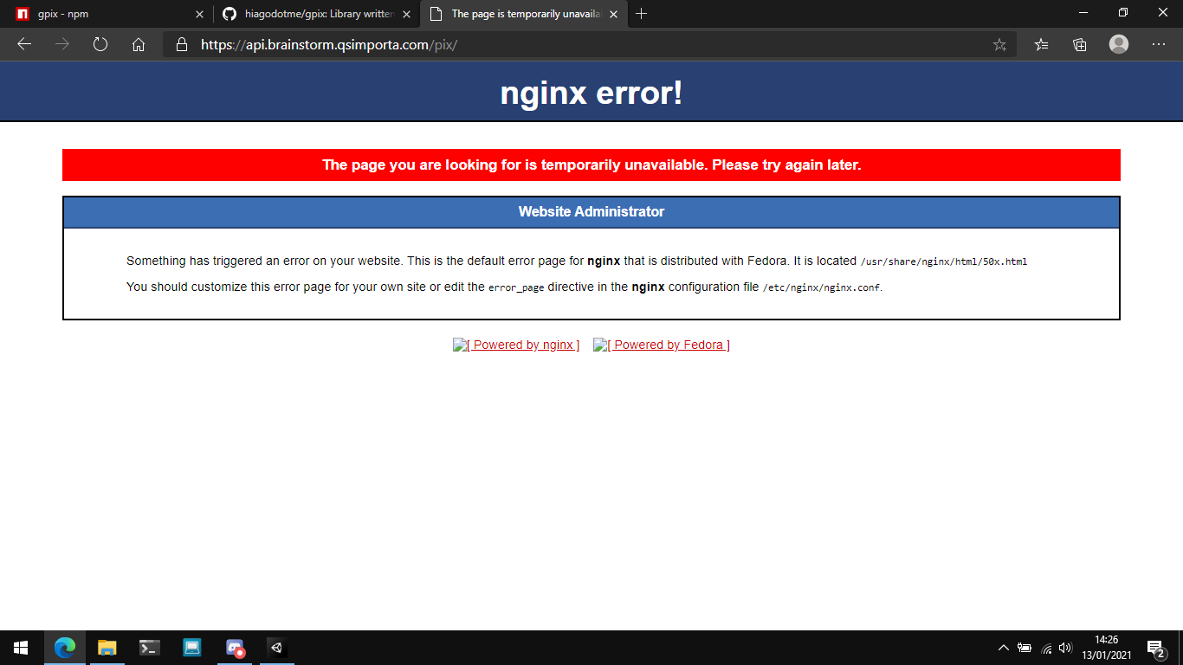Viewport: 1183px width, 665px height.
Task: Open Edge settings and more menu
Action: (1159, 44)
